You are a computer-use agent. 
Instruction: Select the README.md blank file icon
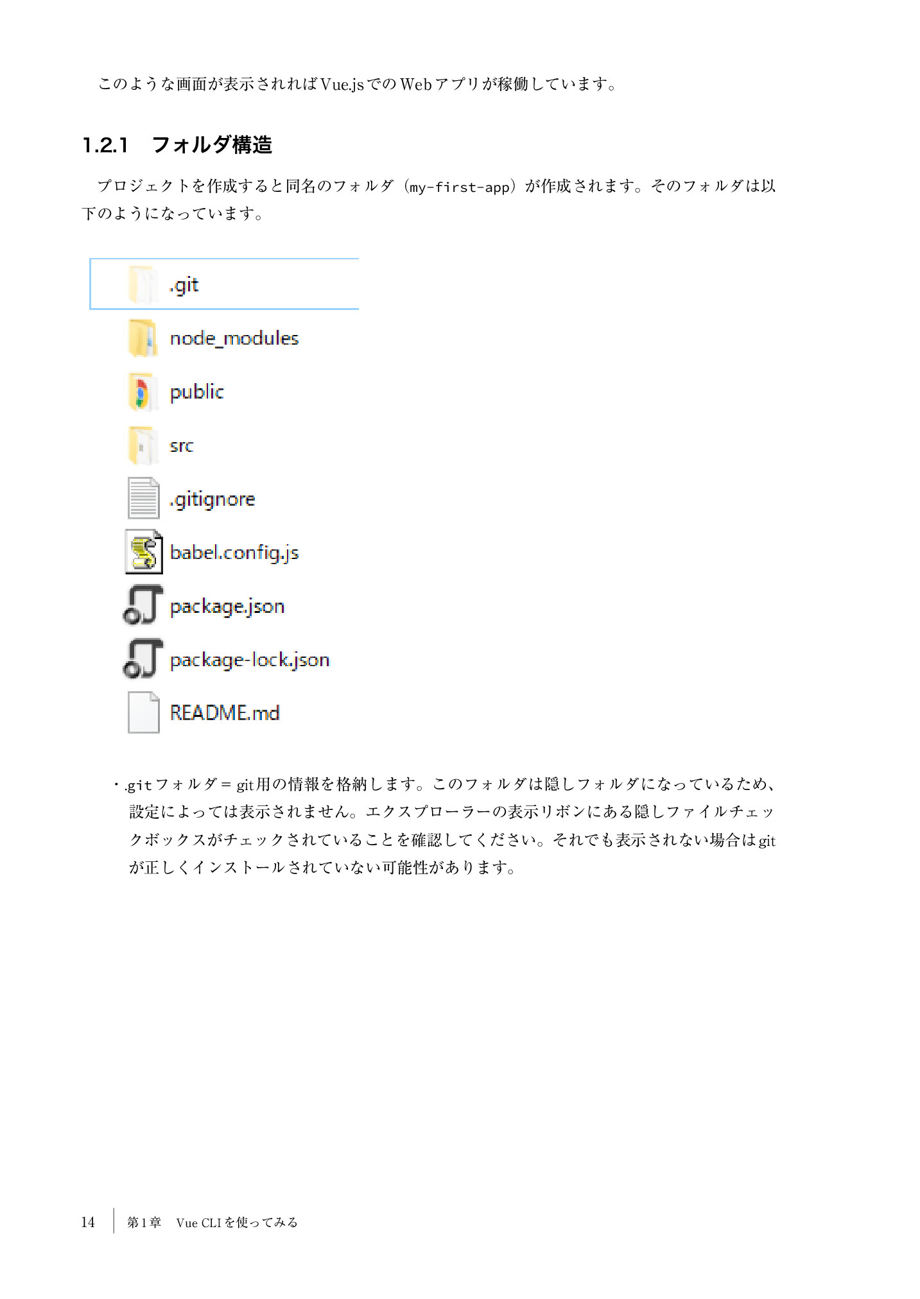[x=143, y=712]
